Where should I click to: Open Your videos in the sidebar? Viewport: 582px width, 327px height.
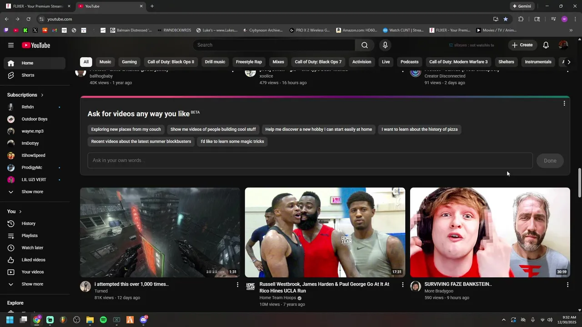click(34, 272)
